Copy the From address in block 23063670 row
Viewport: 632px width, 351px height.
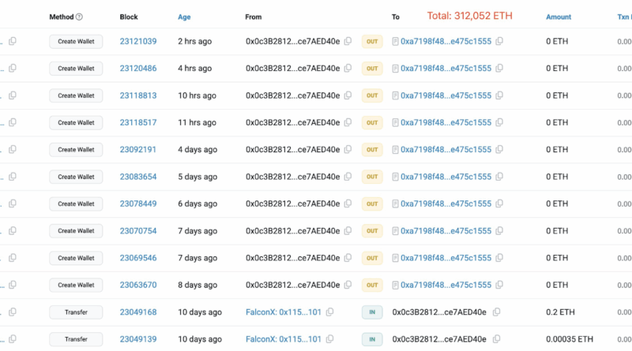point(348,285)
